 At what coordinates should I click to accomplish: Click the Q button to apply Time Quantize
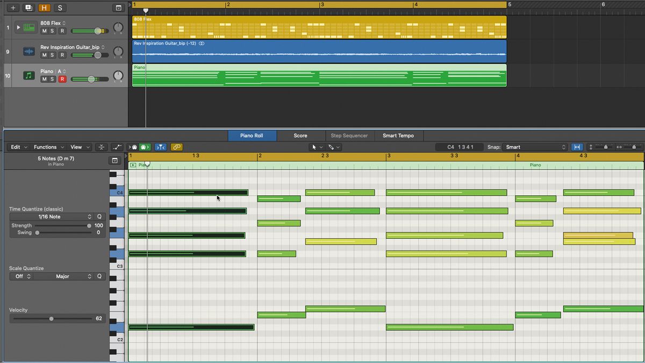(x=98, y=217)
